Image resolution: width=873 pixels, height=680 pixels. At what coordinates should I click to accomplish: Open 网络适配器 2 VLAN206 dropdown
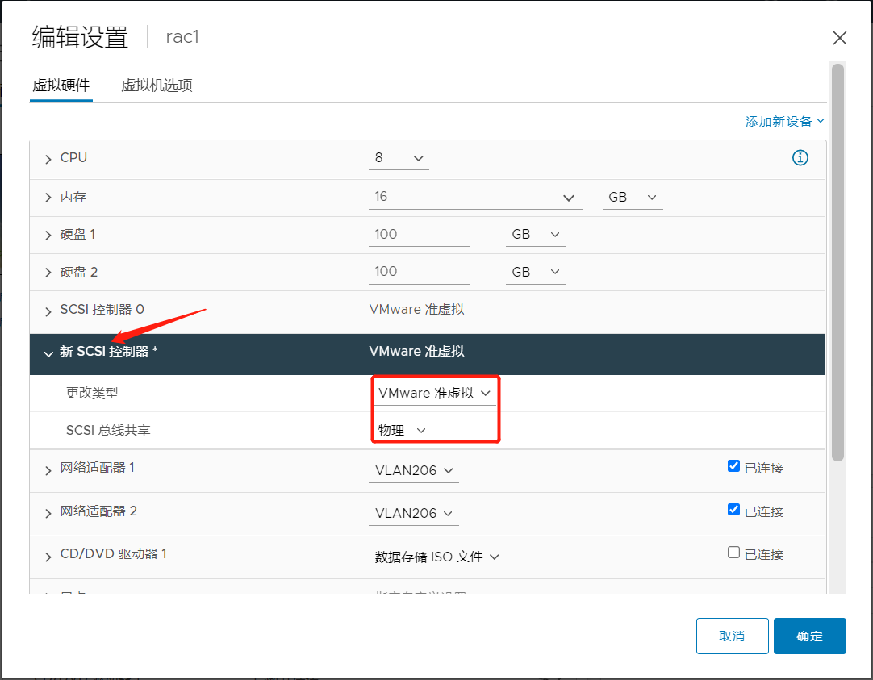(x=414, y=514)
